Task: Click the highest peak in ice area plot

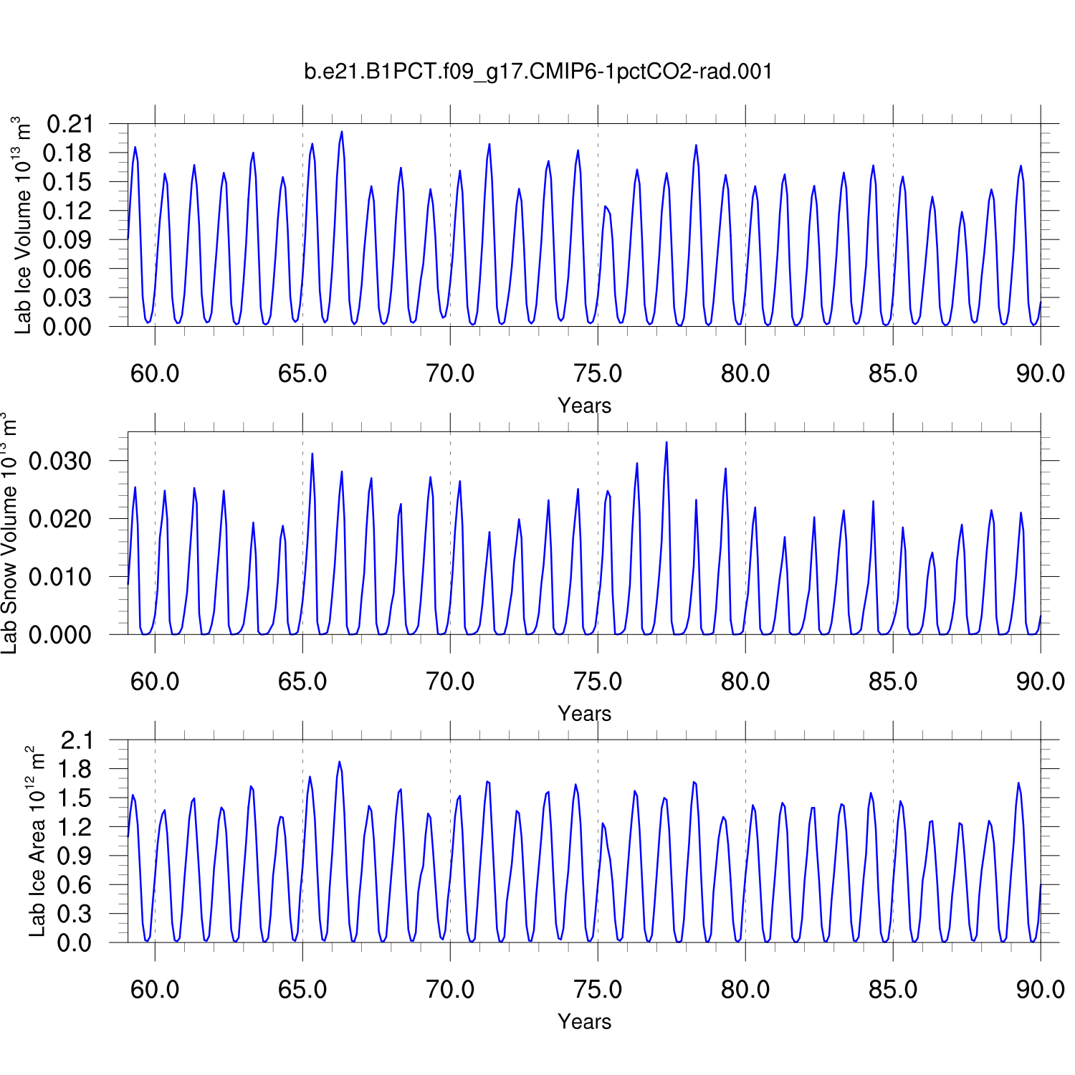Action: [339, 762]
